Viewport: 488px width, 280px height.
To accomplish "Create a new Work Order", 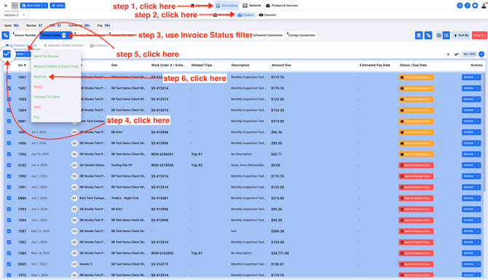I will 31,6.
